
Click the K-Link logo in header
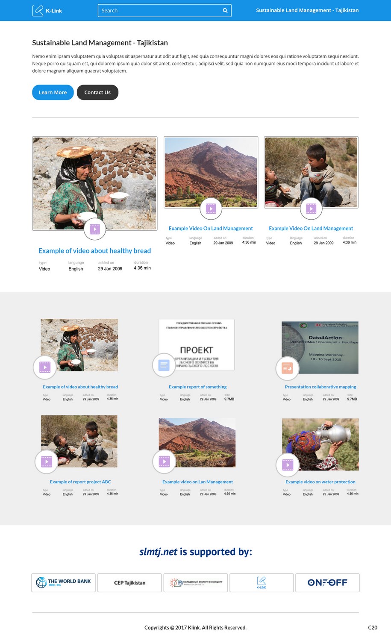(47, 11)
